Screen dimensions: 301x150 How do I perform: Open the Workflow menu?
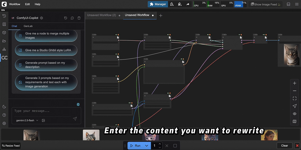point(15,4)
